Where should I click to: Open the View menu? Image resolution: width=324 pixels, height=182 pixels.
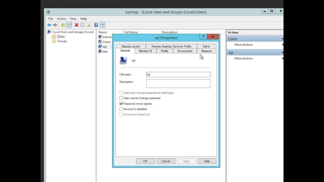point(73,19)
